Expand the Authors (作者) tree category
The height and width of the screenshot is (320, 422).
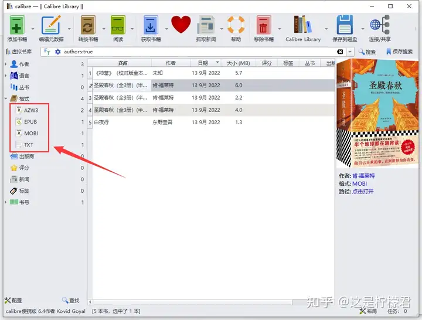(6, 64)
